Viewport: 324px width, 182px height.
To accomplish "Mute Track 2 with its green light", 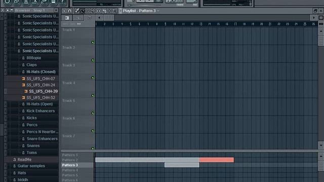I will [93, 60].
